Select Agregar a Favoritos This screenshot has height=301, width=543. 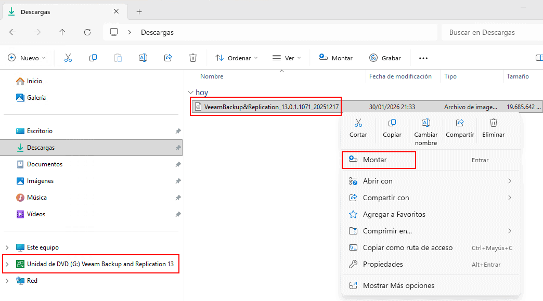(x=431, y=214)
